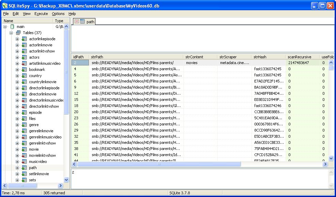Click the schema tree horizontal scroll-right arrow
This screenshot has height=197, width=336.
coord(60,186)
